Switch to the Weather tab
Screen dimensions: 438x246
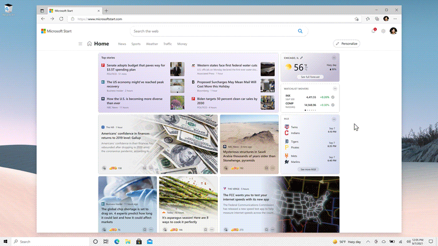pyautogui.click(x=152, y=44)
